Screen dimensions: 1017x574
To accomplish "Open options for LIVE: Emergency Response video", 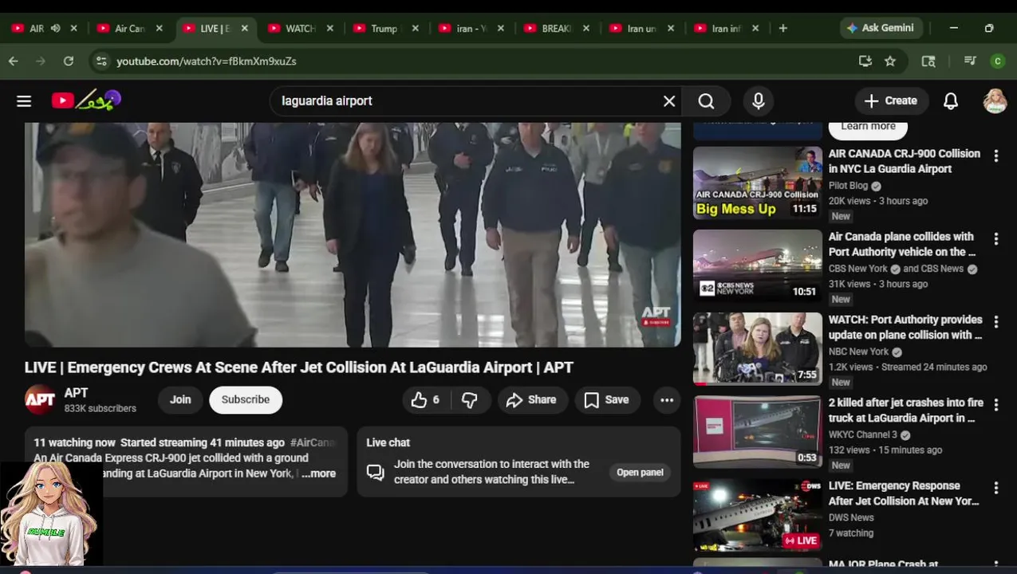I will pos(995,488).
